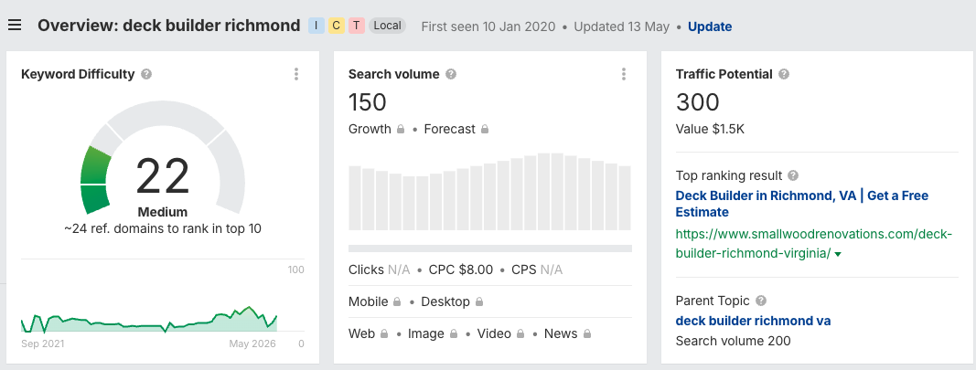Click the Sep 2021 chart axis label
976x370 pixels.
pos(42,344)
